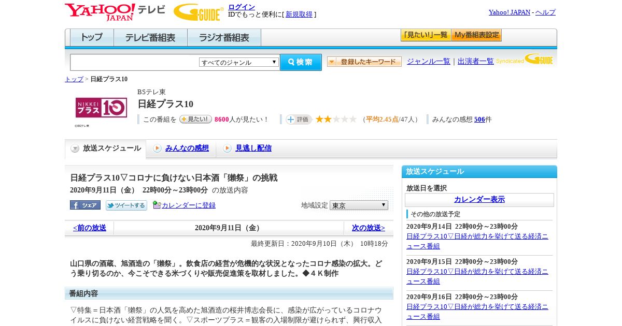Click the G-GUIDE logo in header
The image size is (622, 326).
[x=199, y=12]
